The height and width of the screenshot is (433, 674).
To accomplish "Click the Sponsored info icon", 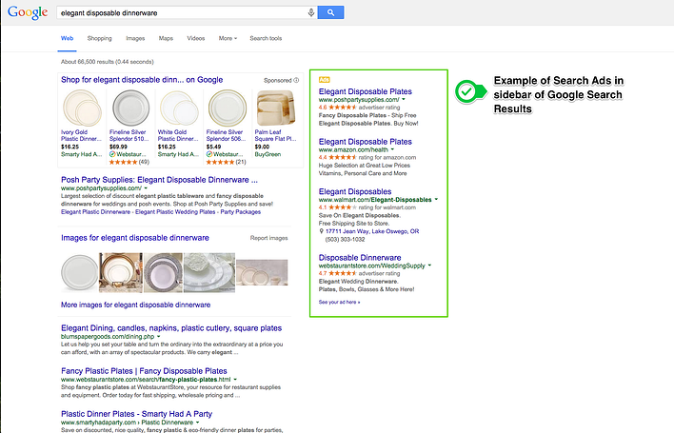I will click(296, 80).
